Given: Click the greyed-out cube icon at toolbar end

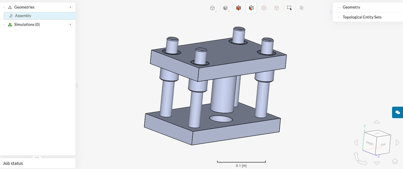Looking at the screenshot, I should [301, 8].
